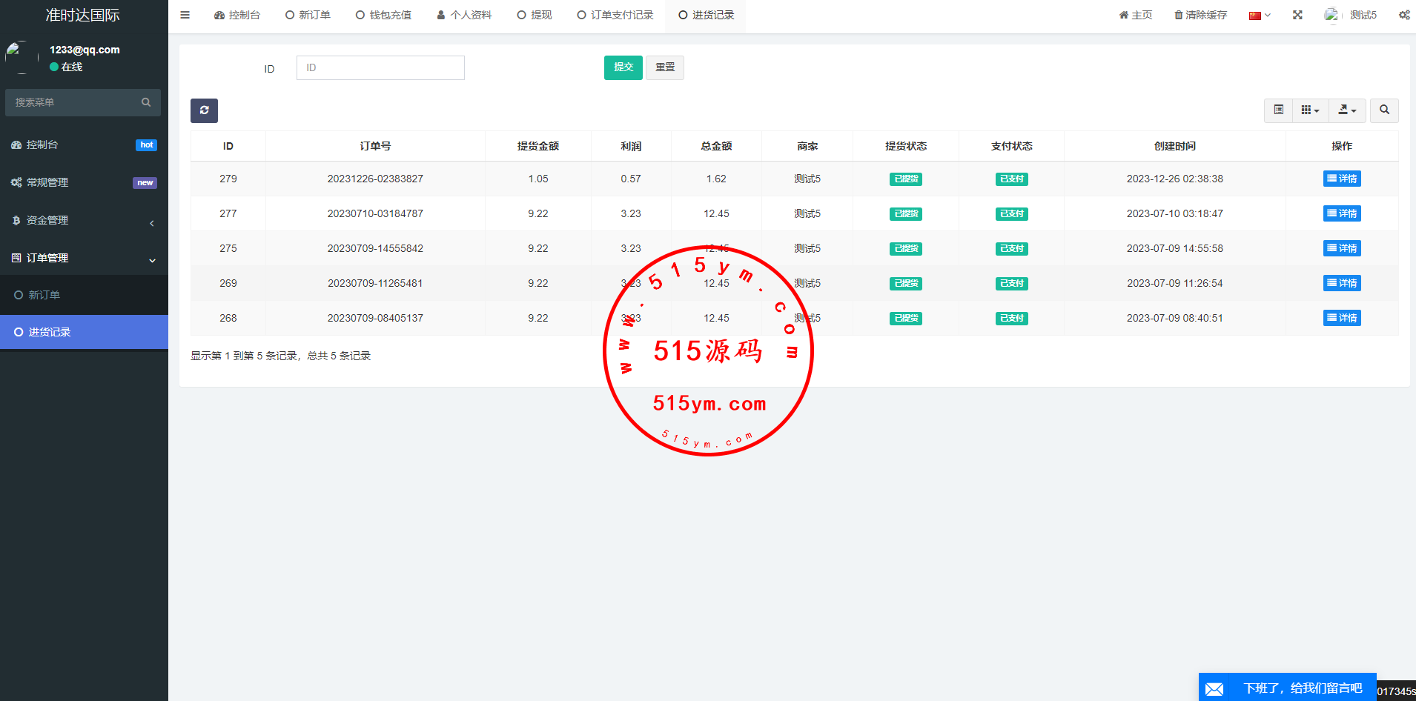Viewport: 1416px width, 701px height.
Task: Switch to the 钱包充值 tab
Action: 383,15
